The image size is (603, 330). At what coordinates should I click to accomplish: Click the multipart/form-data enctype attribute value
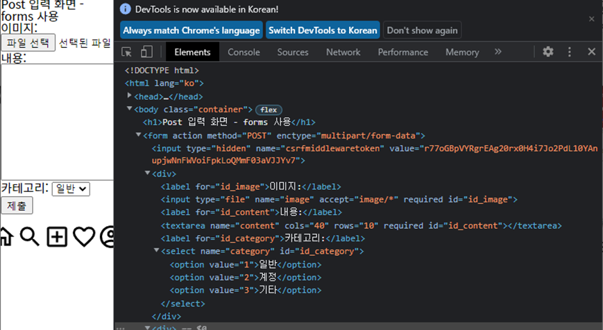tap(368, 136)
